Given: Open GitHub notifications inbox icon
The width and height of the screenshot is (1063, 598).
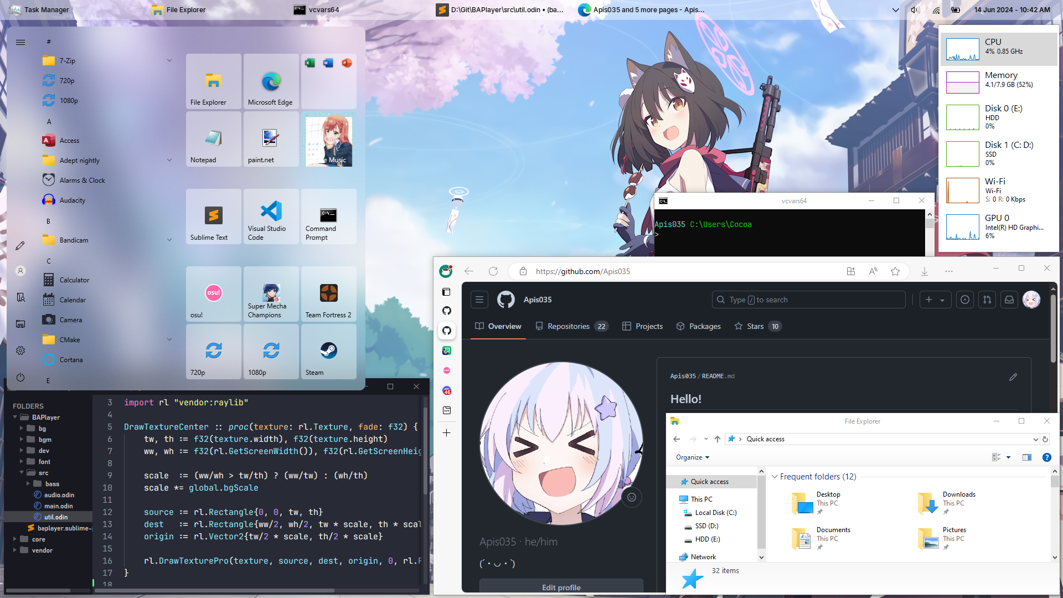Looking at the screenshot, I should coord(1009,300).
